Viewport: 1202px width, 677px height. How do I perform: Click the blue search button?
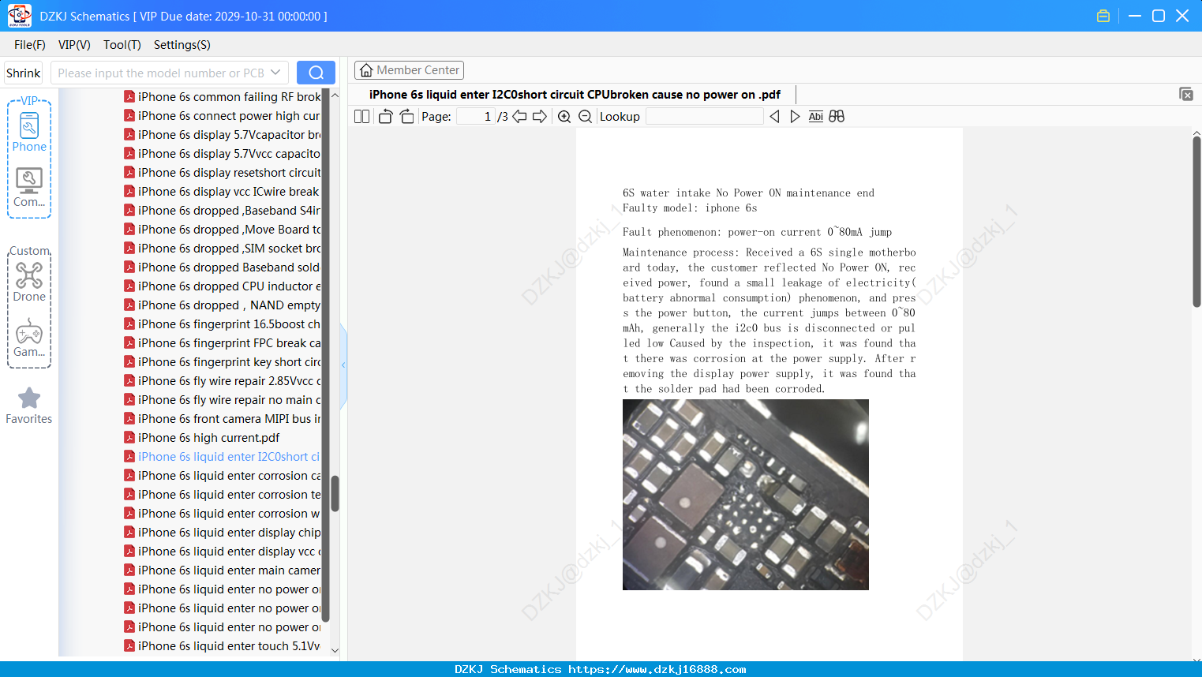(316, 73)
